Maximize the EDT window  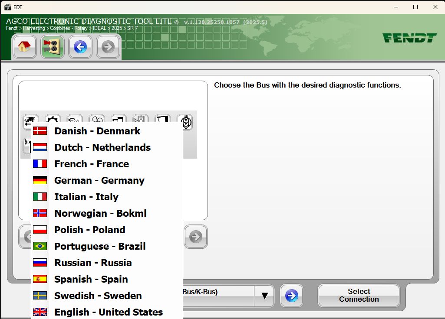415,7
